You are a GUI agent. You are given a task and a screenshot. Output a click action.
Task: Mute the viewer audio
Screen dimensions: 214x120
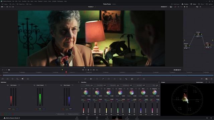tap(9, 70)
